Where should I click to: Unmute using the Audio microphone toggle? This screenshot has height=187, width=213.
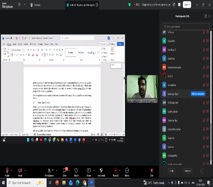point(7,170)
